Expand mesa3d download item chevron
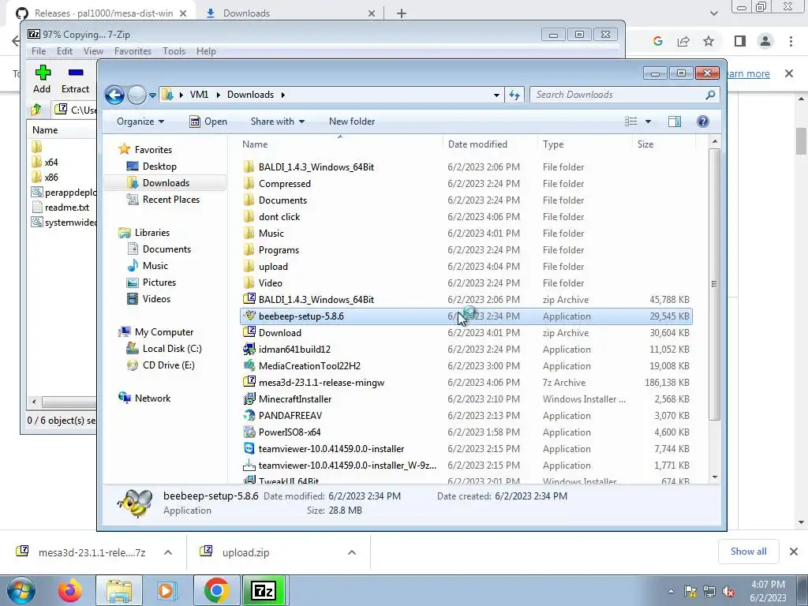Viewport: 808px width, 606px height. coord(168,552)
